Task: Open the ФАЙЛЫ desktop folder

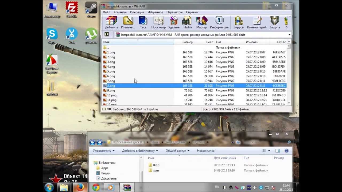Action: click(52, 88)
